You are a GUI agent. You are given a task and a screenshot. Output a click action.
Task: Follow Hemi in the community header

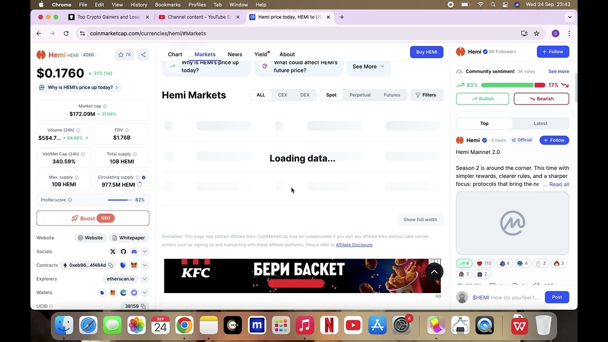tap(553, 52)
